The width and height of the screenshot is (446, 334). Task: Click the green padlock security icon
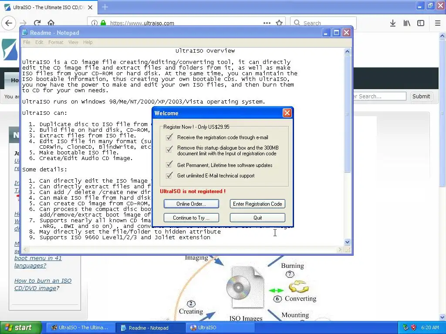pyautogui.click(x=103, y=23)
